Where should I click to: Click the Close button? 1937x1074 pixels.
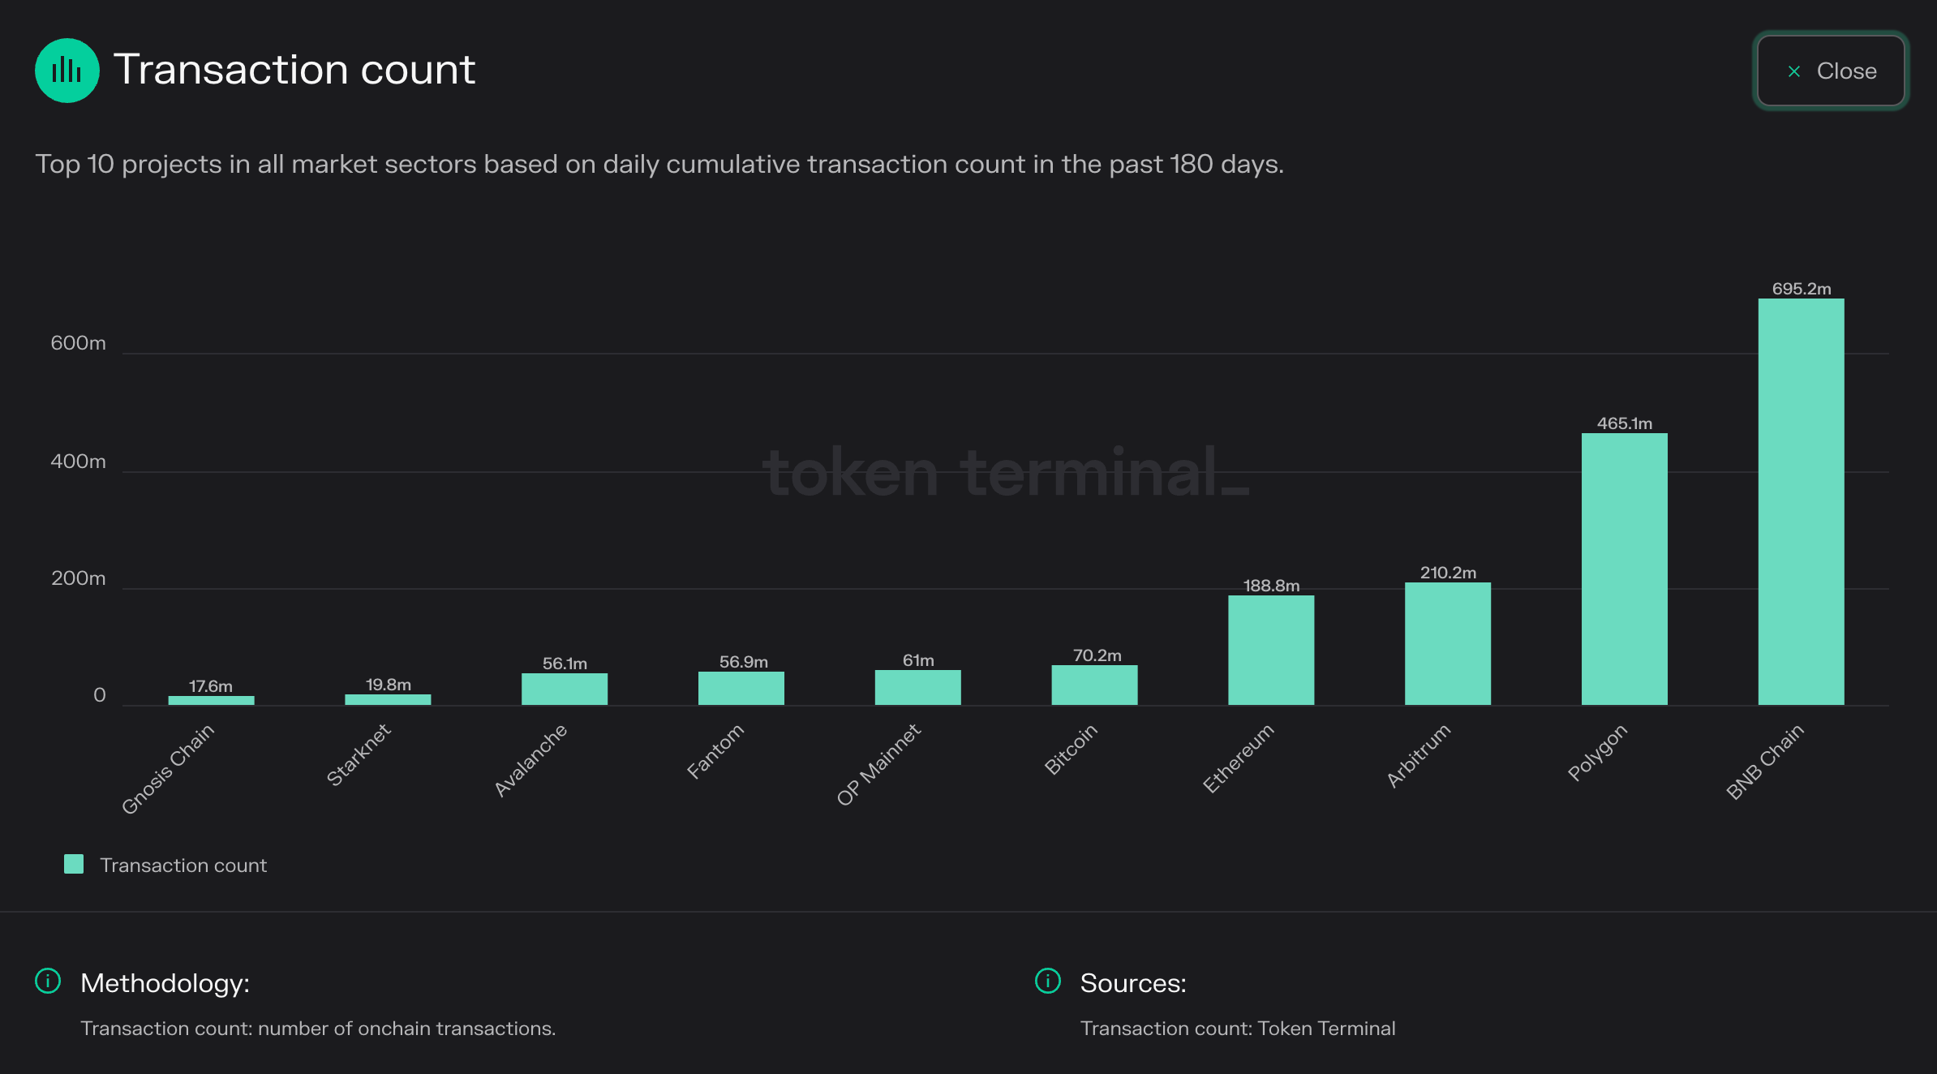[x=1831, y=71]
